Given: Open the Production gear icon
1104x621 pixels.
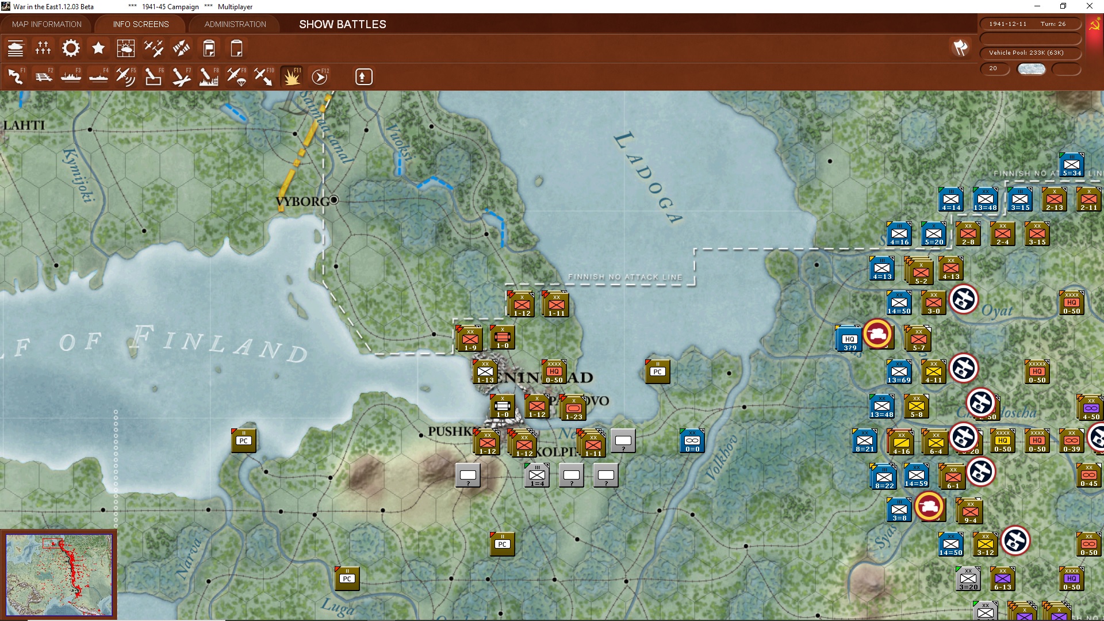Looking at the screenshot, I should [x=71, y=48].
